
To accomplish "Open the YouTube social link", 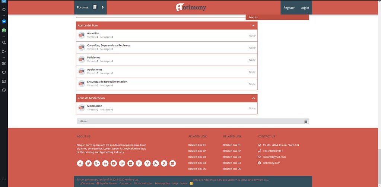I will pos(114,164).
